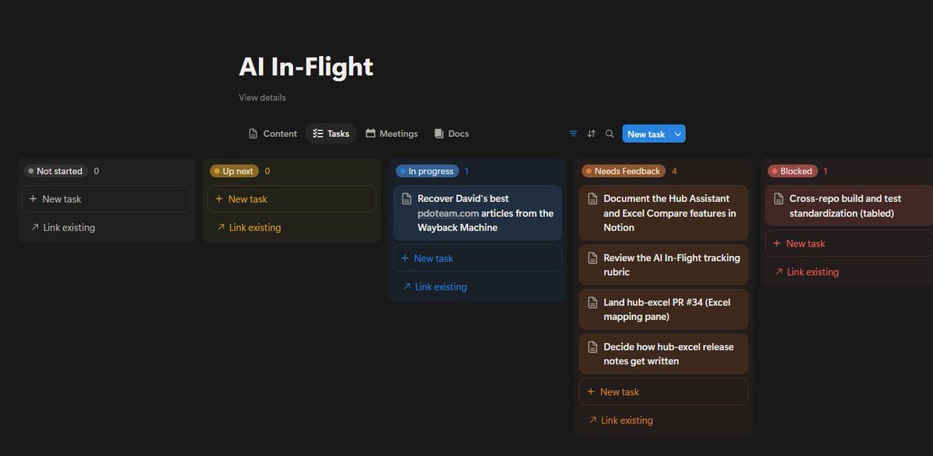Screen dimensions: 933x456
Task: Click the AI In-Flight page title
Action: click(x=306, y=67)
